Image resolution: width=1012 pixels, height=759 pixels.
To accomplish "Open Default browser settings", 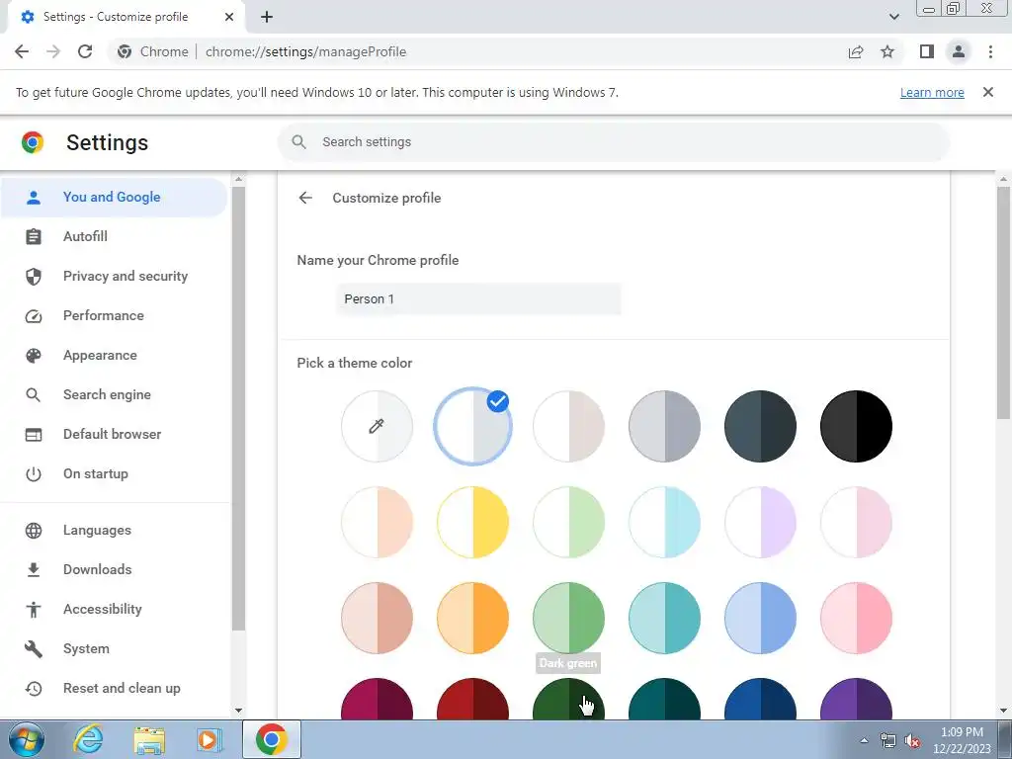I will coord(114,434).
